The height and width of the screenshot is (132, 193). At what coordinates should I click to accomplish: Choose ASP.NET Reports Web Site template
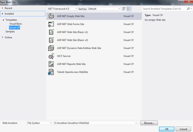click(94, 64)
